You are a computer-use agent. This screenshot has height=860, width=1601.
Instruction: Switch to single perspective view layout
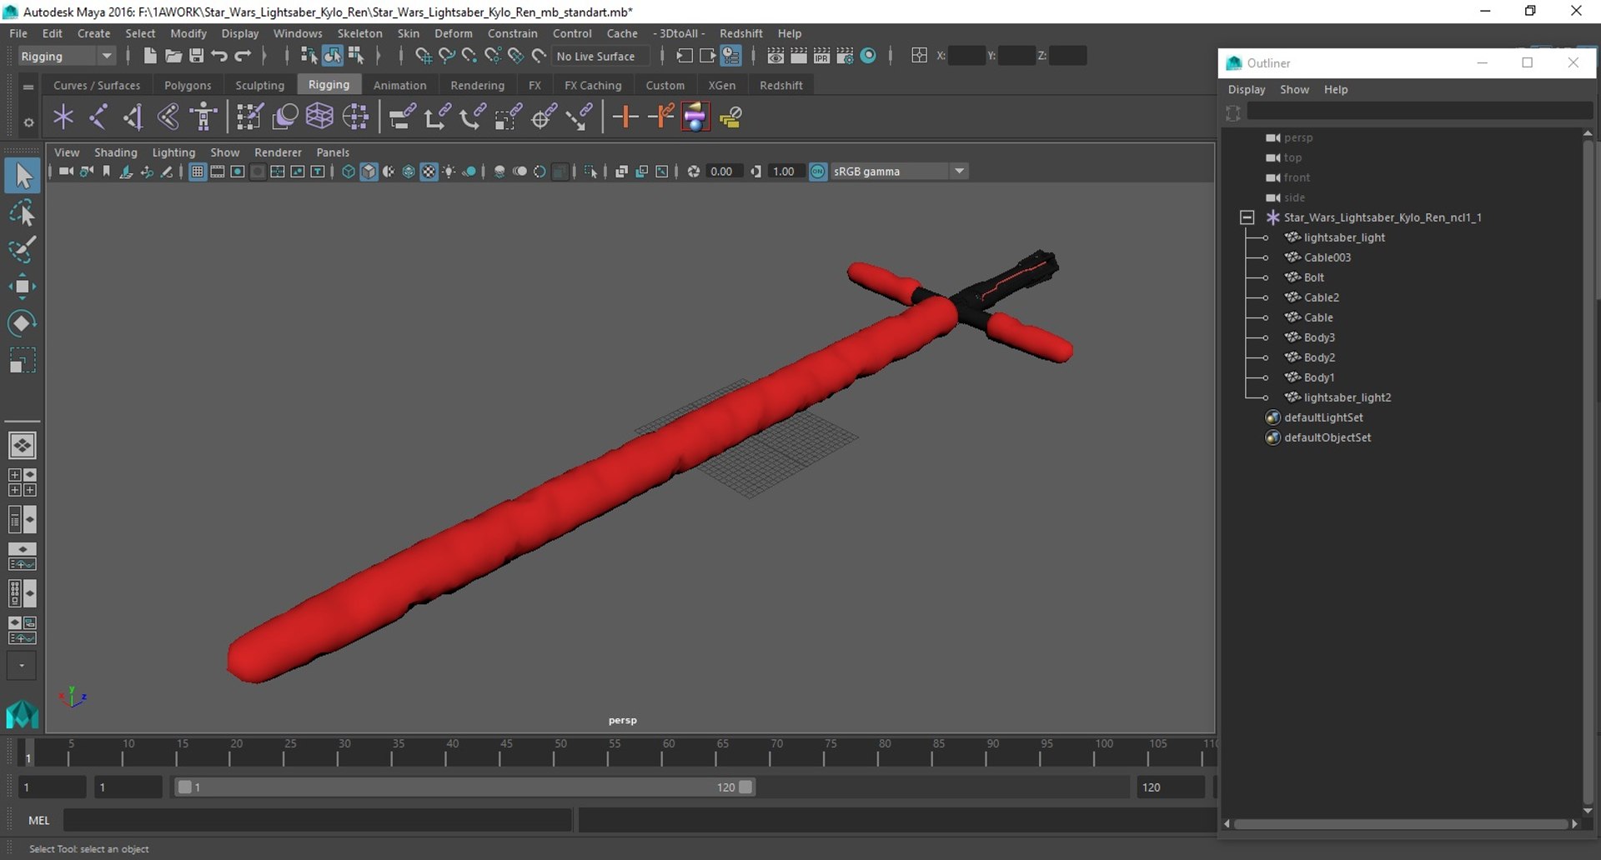23,446
